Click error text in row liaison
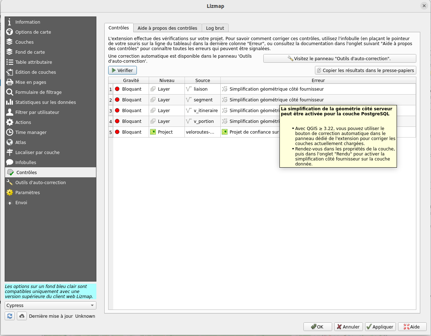 [277, 89]
